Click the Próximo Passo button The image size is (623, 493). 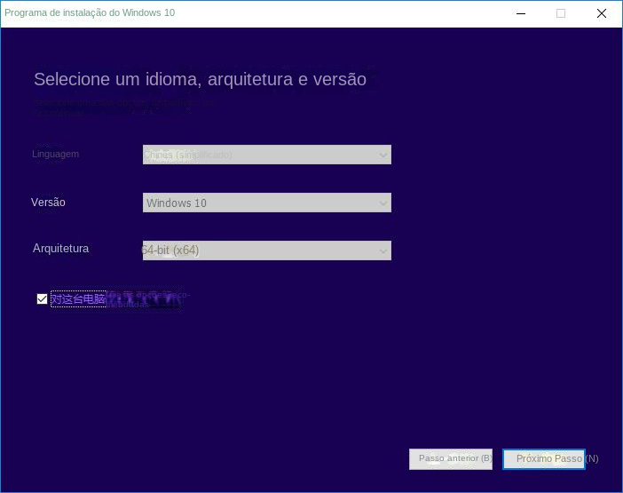[543, 459]
